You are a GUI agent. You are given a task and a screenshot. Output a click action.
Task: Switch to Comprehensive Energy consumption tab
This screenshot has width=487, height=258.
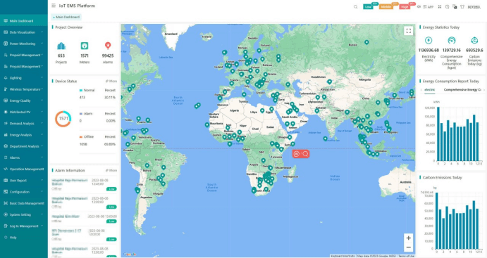click(x=462, y=89)
